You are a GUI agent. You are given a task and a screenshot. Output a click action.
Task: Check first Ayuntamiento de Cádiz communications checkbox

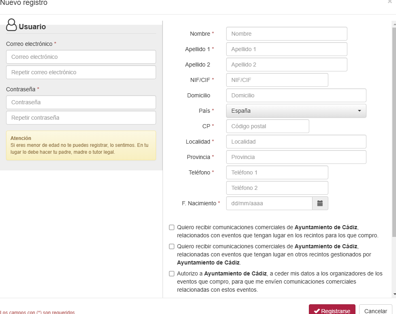(x=172, y=228)
